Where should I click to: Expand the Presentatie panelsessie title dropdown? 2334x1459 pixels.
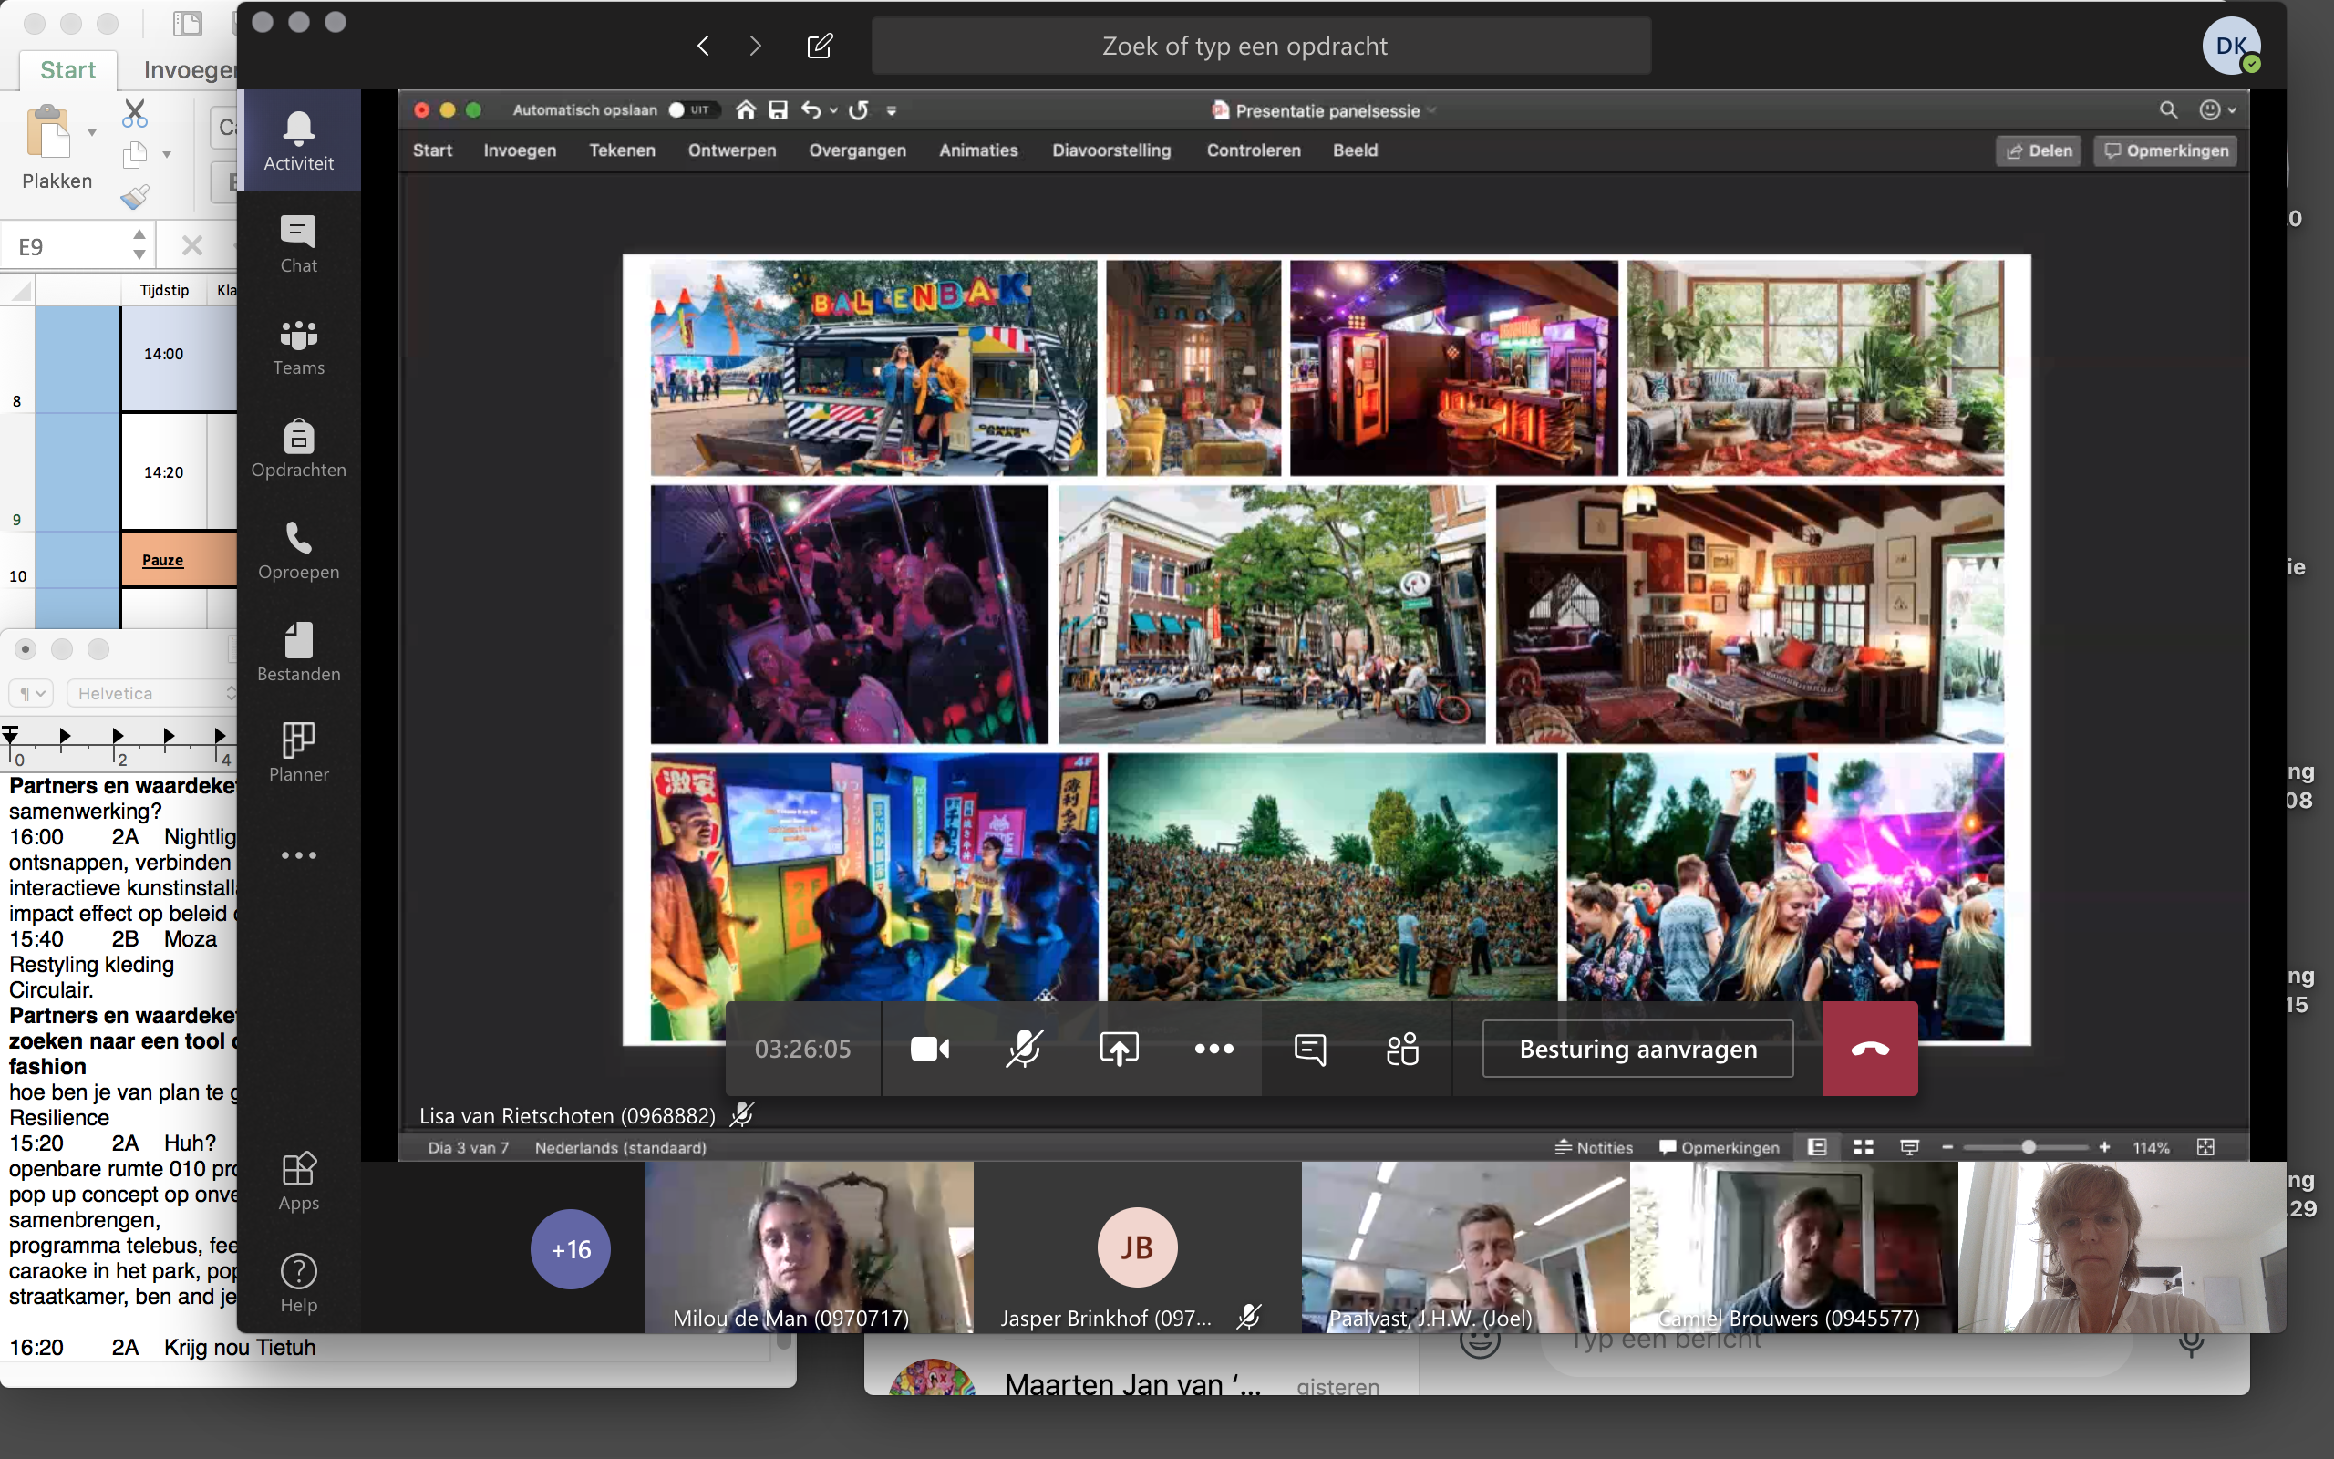tap(1431, 111)
